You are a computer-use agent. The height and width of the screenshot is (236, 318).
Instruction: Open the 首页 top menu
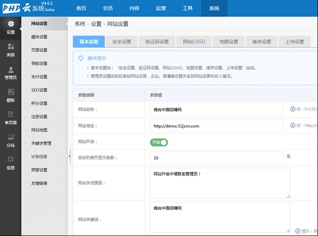(x=81, y=8)
